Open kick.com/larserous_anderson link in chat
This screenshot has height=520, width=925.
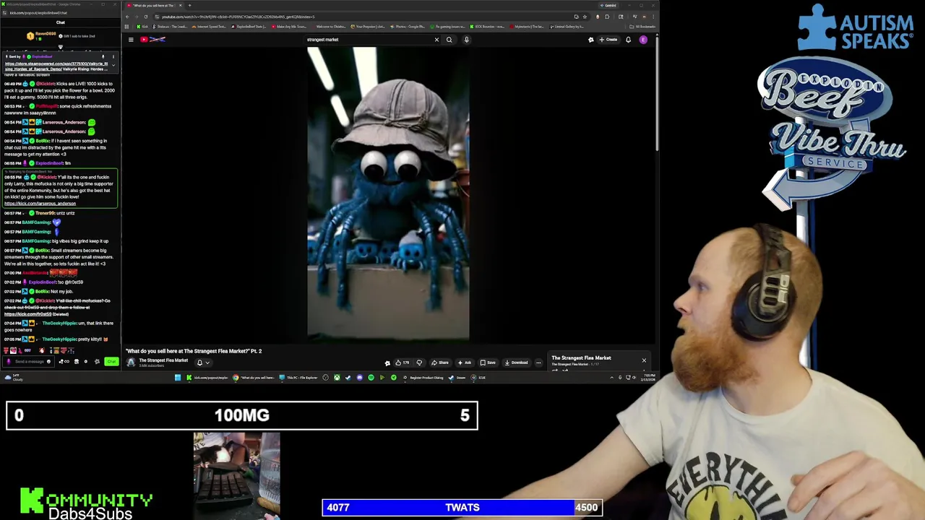coord(40,204)
